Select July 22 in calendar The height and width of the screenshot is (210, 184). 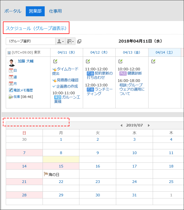(x=61, y=182)
